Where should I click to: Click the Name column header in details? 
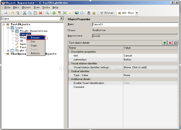(96, 48)
